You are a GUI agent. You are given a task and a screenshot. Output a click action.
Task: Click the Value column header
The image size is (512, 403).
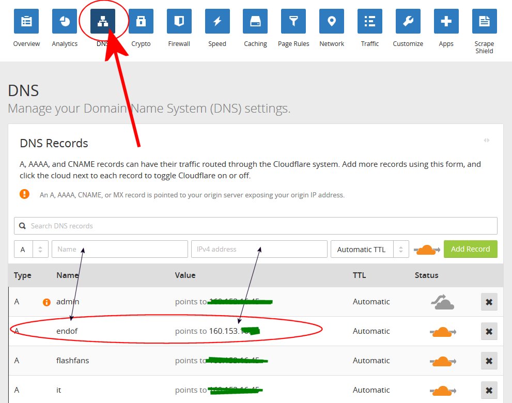185,275
